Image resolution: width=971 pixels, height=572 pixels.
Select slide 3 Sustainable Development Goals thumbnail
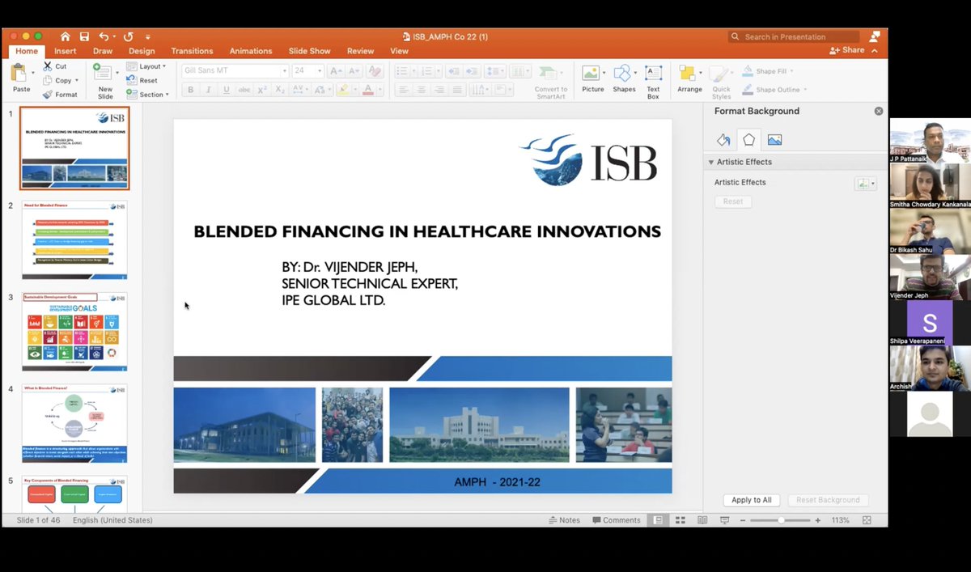(x=74, y=332)
